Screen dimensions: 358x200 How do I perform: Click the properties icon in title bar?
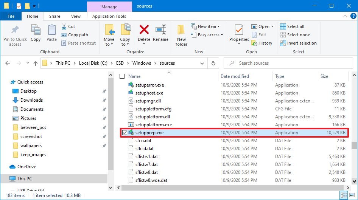click(19, 6)
